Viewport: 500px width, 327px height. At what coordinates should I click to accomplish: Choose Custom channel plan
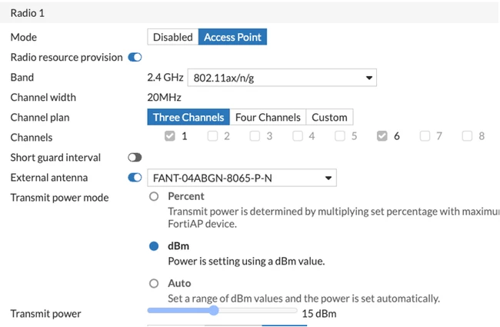(x=329, y=117)
